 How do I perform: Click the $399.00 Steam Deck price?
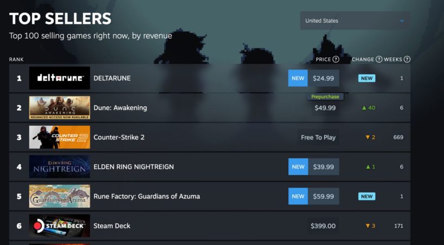click(x=323, y=226)
